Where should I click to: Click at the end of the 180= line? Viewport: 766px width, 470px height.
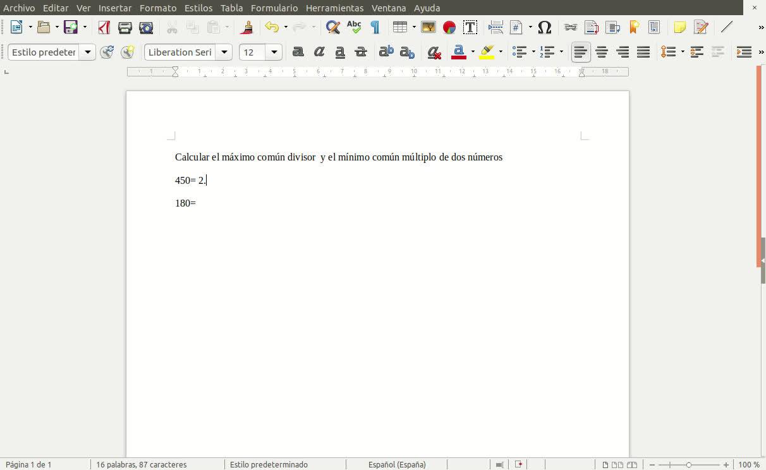click(197, 203)
